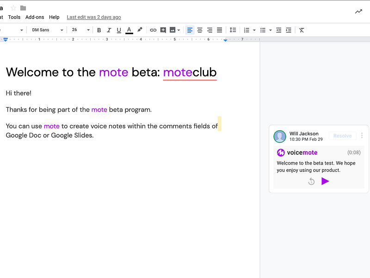
Task: Open the Tools menu
Action: [14, 17]
